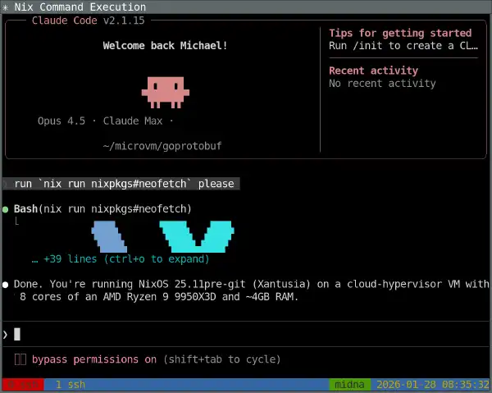Click the green bullet beside the Bash command
Screen dimensions: 492x393
(6, 209)
